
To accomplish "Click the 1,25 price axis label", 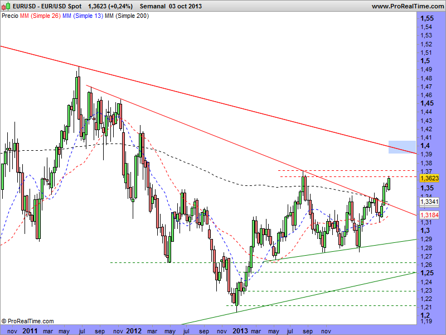I will tap(427, 273).
